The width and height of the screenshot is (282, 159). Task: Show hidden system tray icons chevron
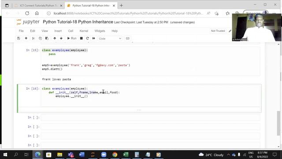click(x=228, y=155)
